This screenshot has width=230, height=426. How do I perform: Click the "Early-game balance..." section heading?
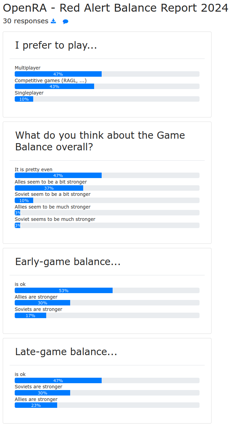[68, 262]
